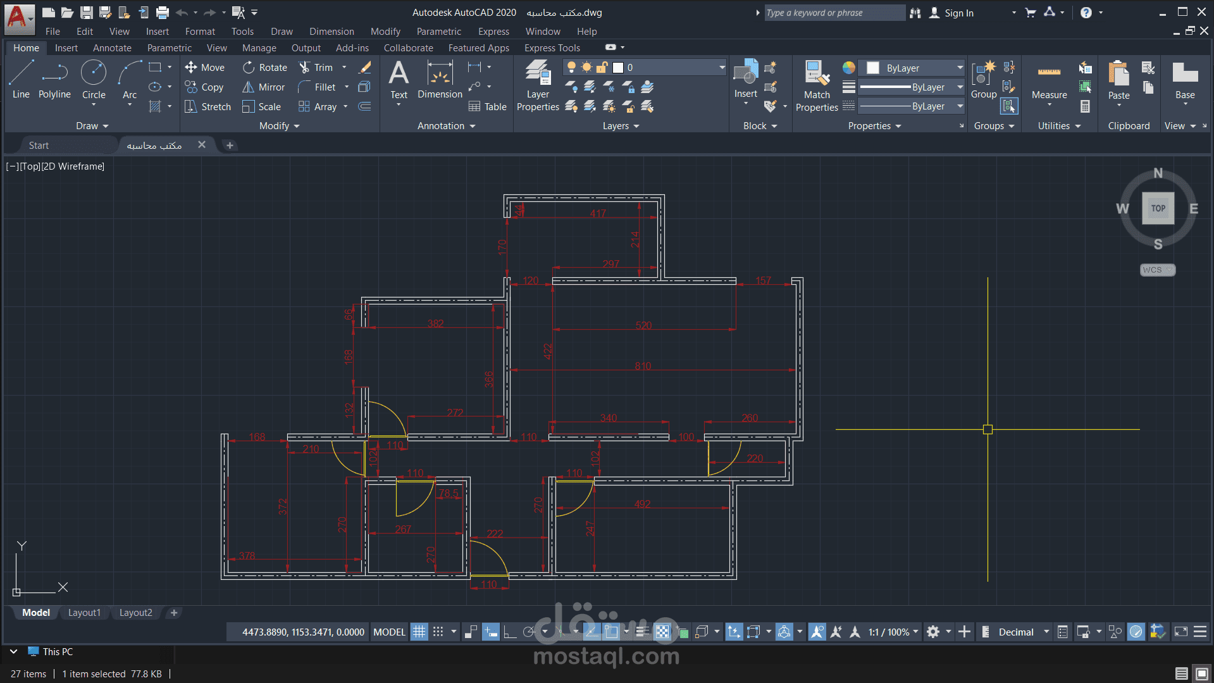Switch to the Annotate ribbon tab
The width and height of the screenshot is (1214, 683).
coord(112,48)
